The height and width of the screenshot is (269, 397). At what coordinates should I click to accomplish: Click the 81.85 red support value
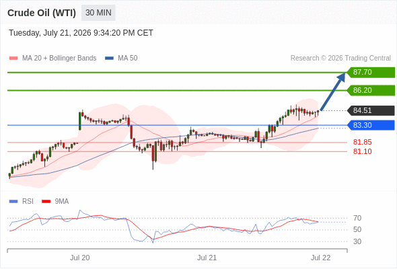362,142
